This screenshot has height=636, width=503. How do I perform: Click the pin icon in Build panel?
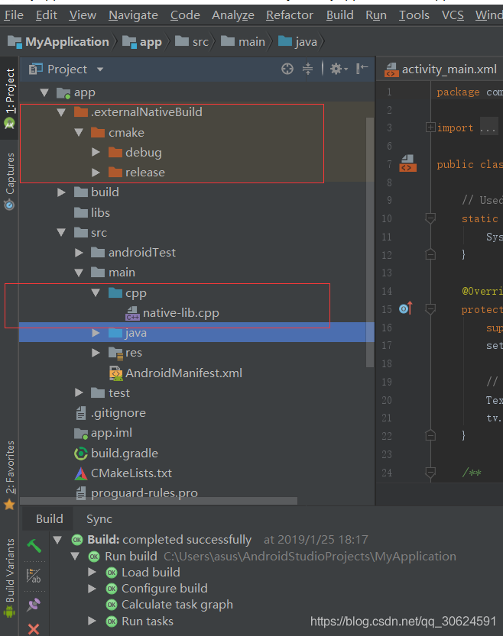[34, 605]
